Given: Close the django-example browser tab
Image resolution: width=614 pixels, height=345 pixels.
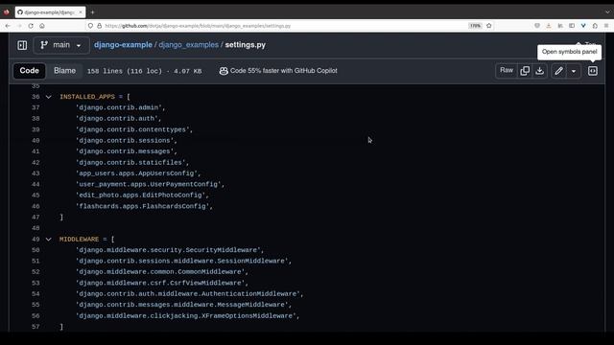Looking at the screenshot, I should [81, 12].
